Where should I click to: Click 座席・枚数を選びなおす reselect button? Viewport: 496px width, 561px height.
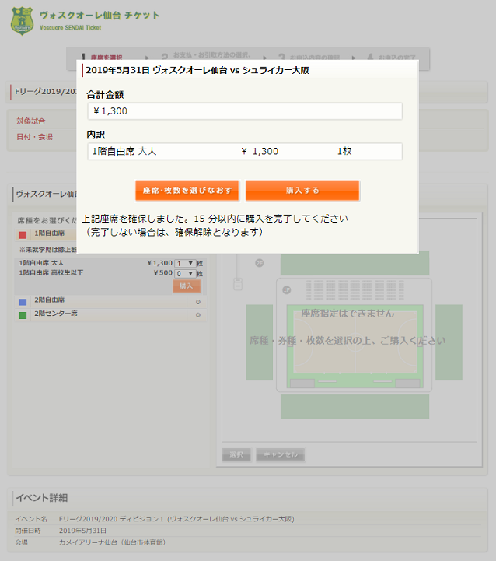(187, 191)
